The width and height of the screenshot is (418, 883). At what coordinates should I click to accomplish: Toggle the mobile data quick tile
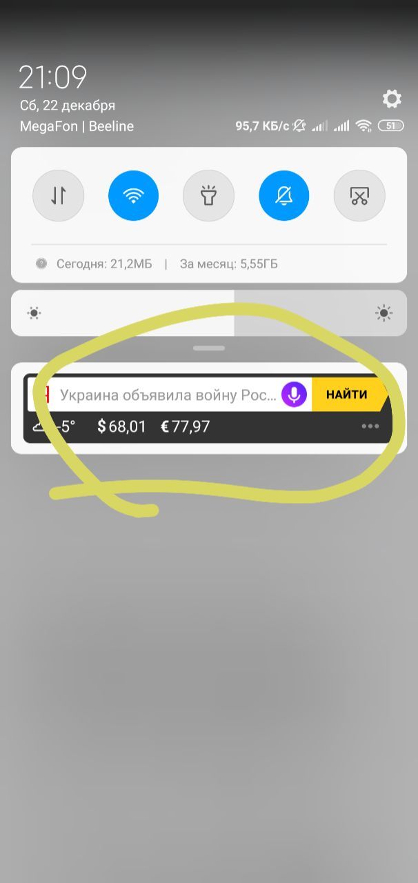click(x=59, y=195)
